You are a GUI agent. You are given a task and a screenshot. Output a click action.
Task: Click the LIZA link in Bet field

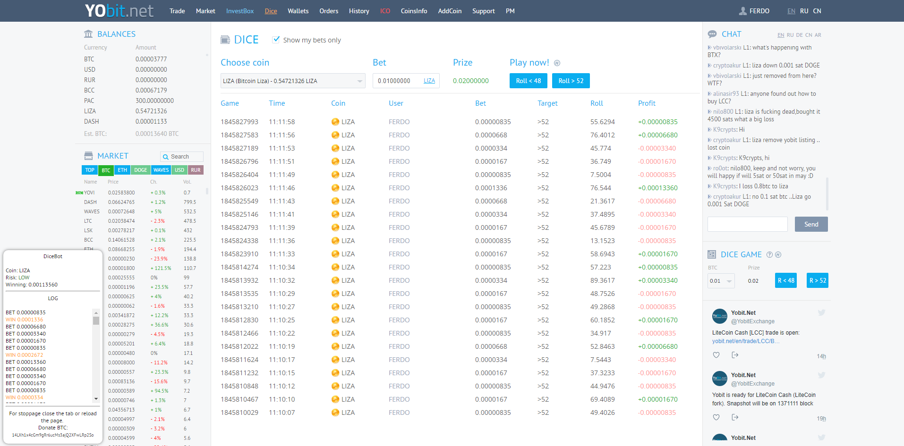(x=429, y=81)
